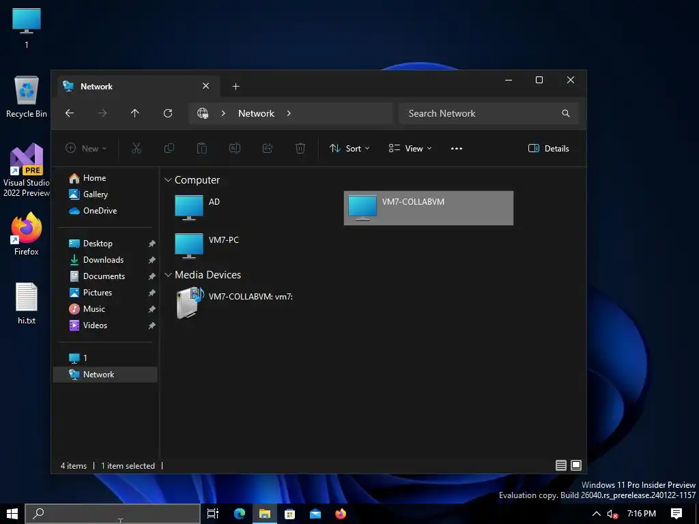Expand the chevron after Network in address bar

tap(289, 113)
